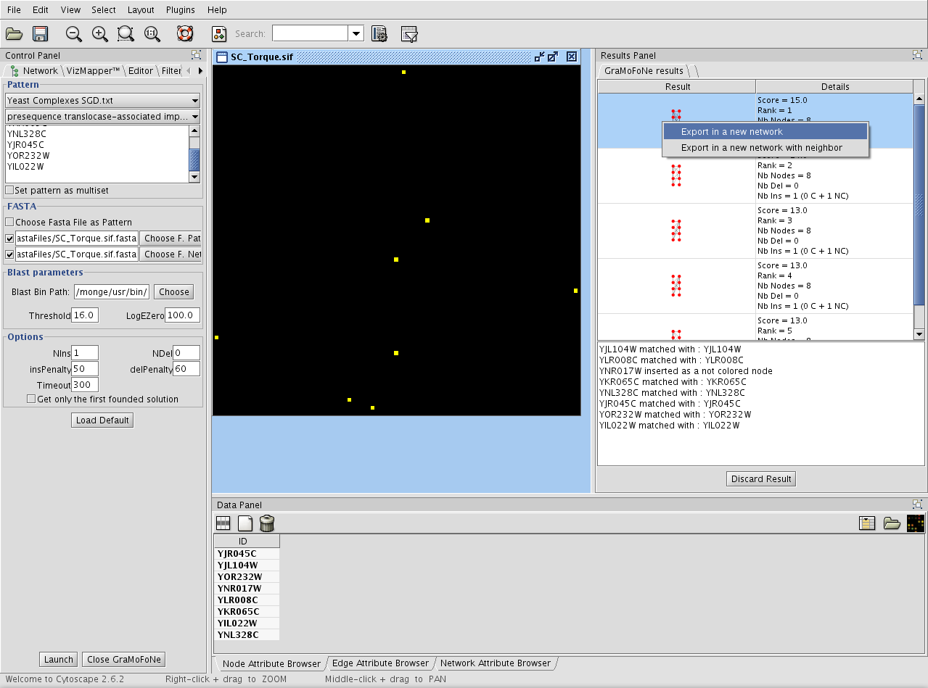Click the Close GraMoFoNe button
Screen dimensions: 928x688
[x=124, y=660]
